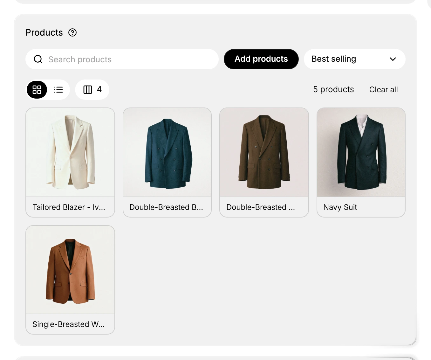
Task: Select the Tailored Blazer ivory thumbnail
Action: click(70, 152)
